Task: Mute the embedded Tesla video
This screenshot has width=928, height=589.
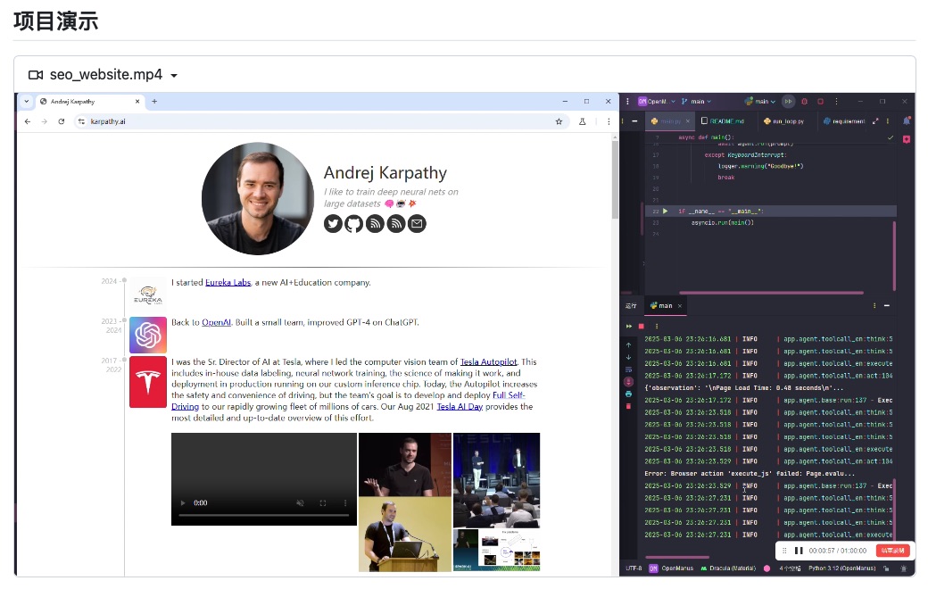Action: pyautogui.click(x=301, y=503)
